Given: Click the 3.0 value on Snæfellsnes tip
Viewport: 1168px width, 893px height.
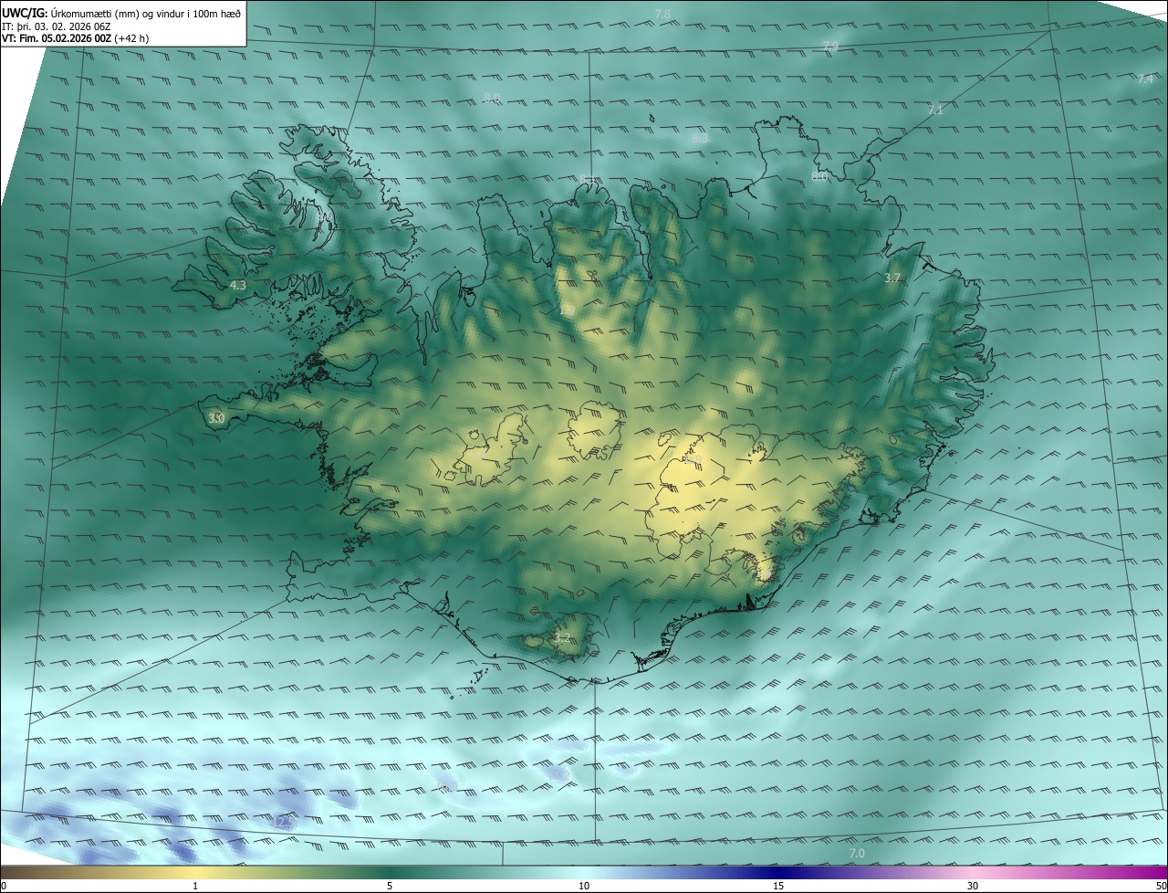Looking at the screenshot, I should 216,418.
